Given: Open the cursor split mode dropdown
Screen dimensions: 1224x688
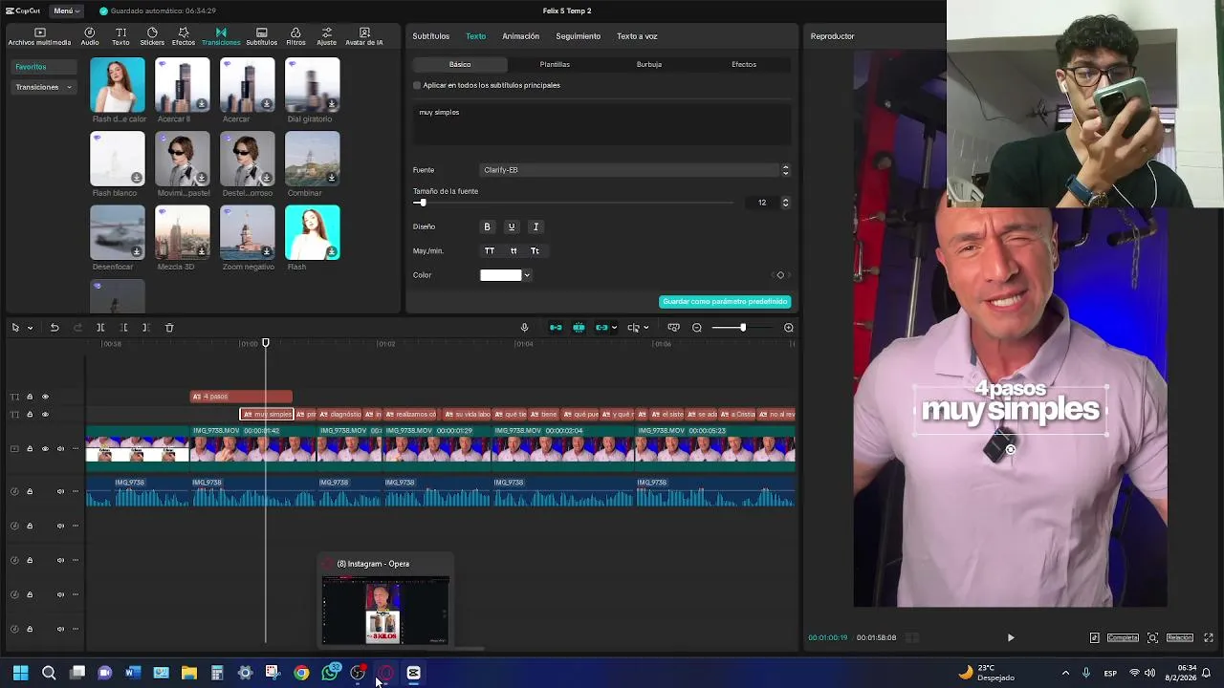Looking at the screenshot, I should point(646,328).
